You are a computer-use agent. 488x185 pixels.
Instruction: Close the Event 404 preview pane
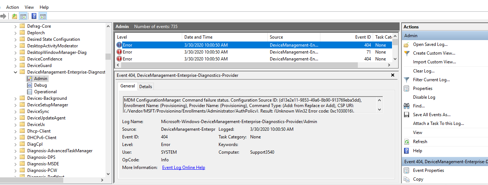click(392, 75)
